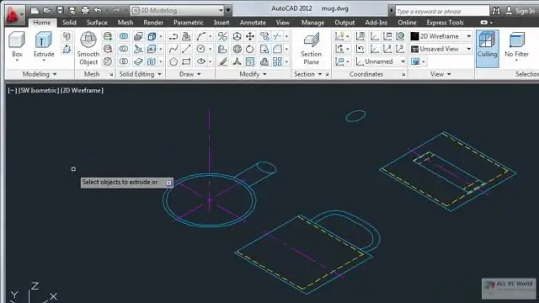Select the Box modeling tool
The image size is (539, 303).
pyautogui.click(x=17, y=45)
